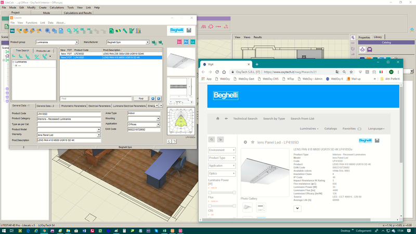The width and height of the screenshot is (416, 234).
Task: Click the magnifier search icon in Liswin toolbar
Action: click(x=47, y=31)
